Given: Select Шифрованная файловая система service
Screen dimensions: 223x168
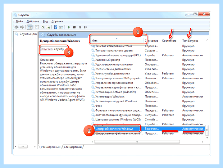Looking at the screenshot, I should tap(119, 133).
